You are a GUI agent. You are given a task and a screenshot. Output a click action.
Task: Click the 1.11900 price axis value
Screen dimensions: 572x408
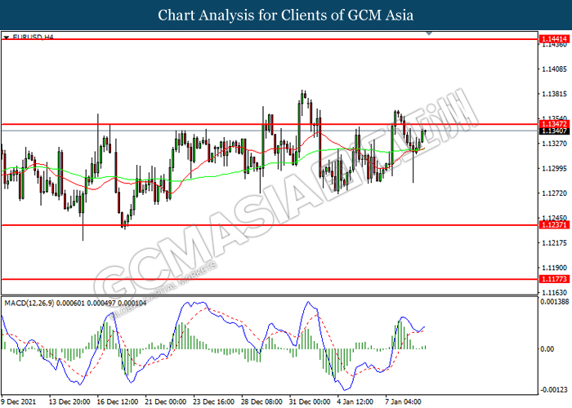(555, 268)
